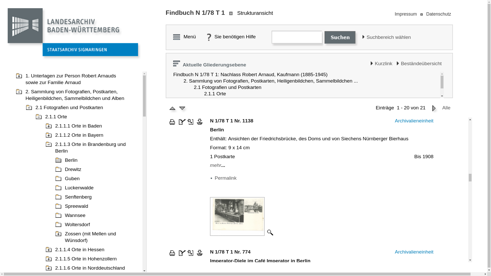Open the Wannsee folder icon
491x276 pixels.
pos(58,215)
